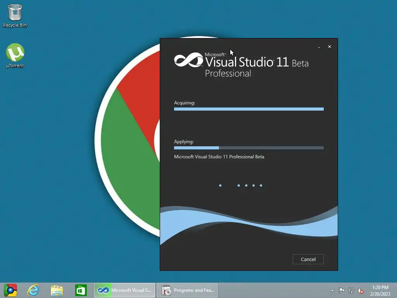Image resolution: width=397 pixels, height=298 pixels.
Task: Open the Recycle Bin desktop icon
Action: pos(15,16)
